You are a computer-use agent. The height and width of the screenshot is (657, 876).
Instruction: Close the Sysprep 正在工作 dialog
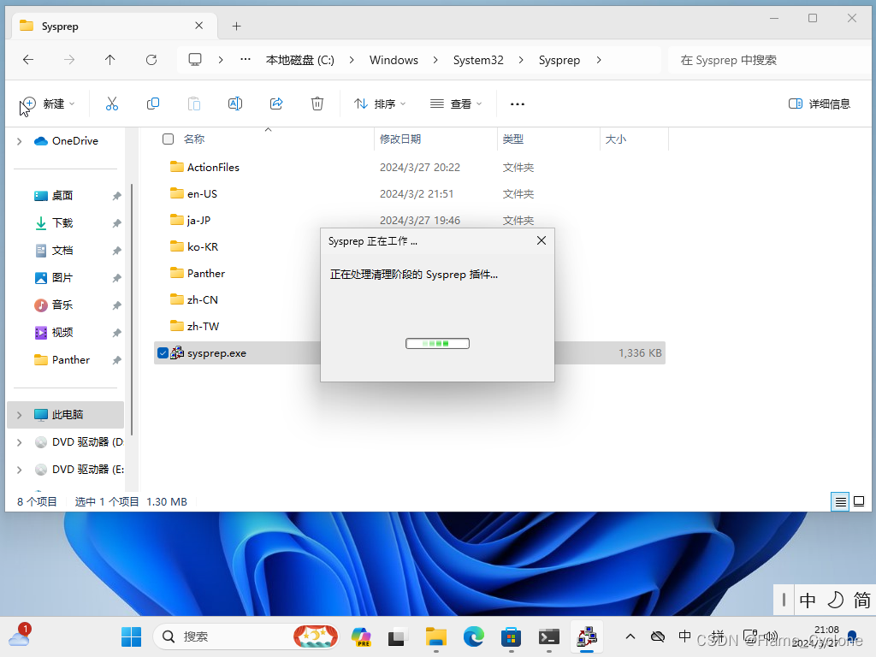542,240
